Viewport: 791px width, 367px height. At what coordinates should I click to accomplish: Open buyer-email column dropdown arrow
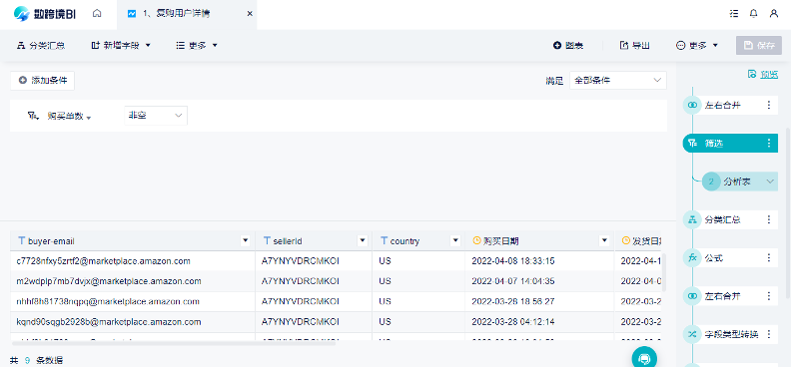pyautogui.click(x=246, y=241)
